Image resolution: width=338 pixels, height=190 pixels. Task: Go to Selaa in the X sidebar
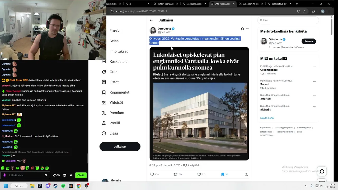tap(114, 41)
